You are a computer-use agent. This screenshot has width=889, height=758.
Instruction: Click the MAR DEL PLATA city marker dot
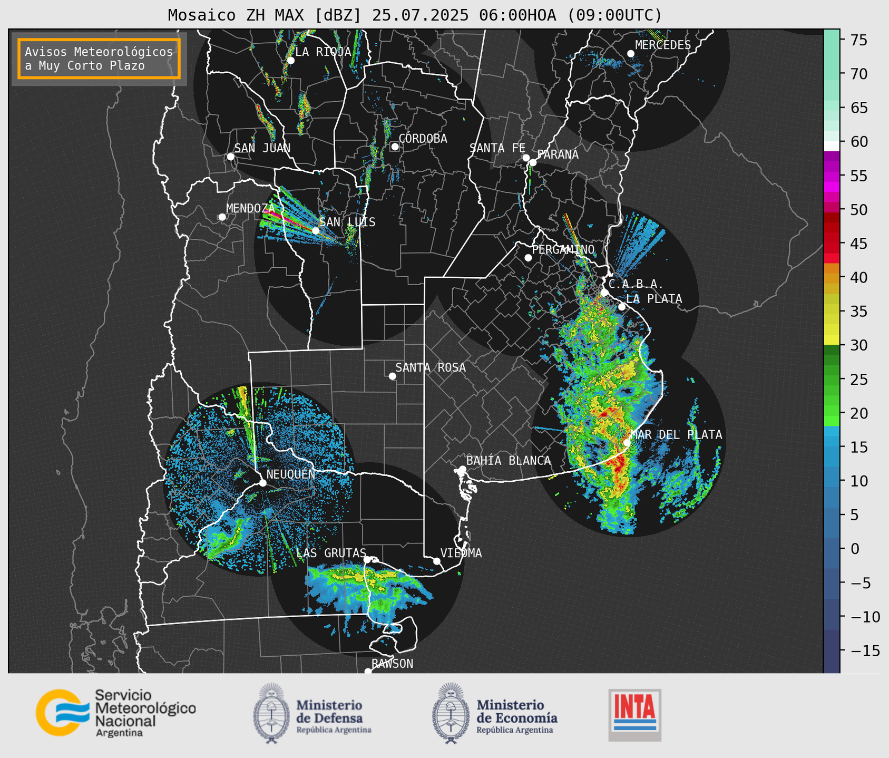tap(627, 443)
